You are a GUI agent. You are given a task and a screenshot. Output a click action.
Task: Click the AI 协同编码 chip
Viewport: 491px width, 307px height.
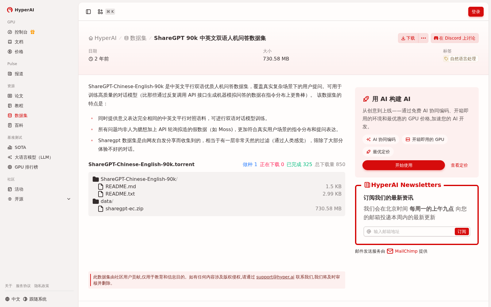pyautogui.click(x=381, y=139)
